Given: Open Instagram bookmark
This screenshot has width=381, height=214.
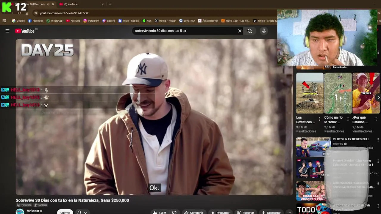Looking at the screenshot, I should point(91,21).
